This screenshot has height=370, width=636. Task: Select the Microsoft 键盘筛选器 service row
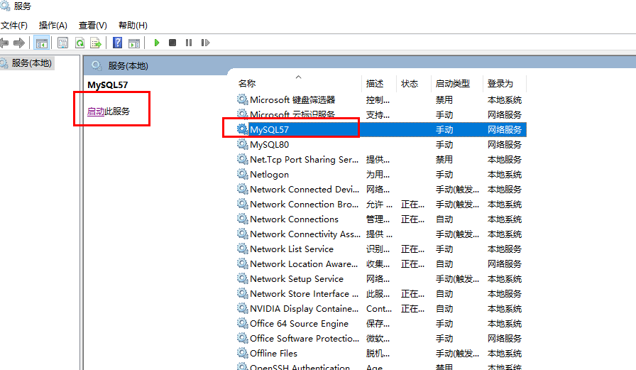tap(381, 100)
